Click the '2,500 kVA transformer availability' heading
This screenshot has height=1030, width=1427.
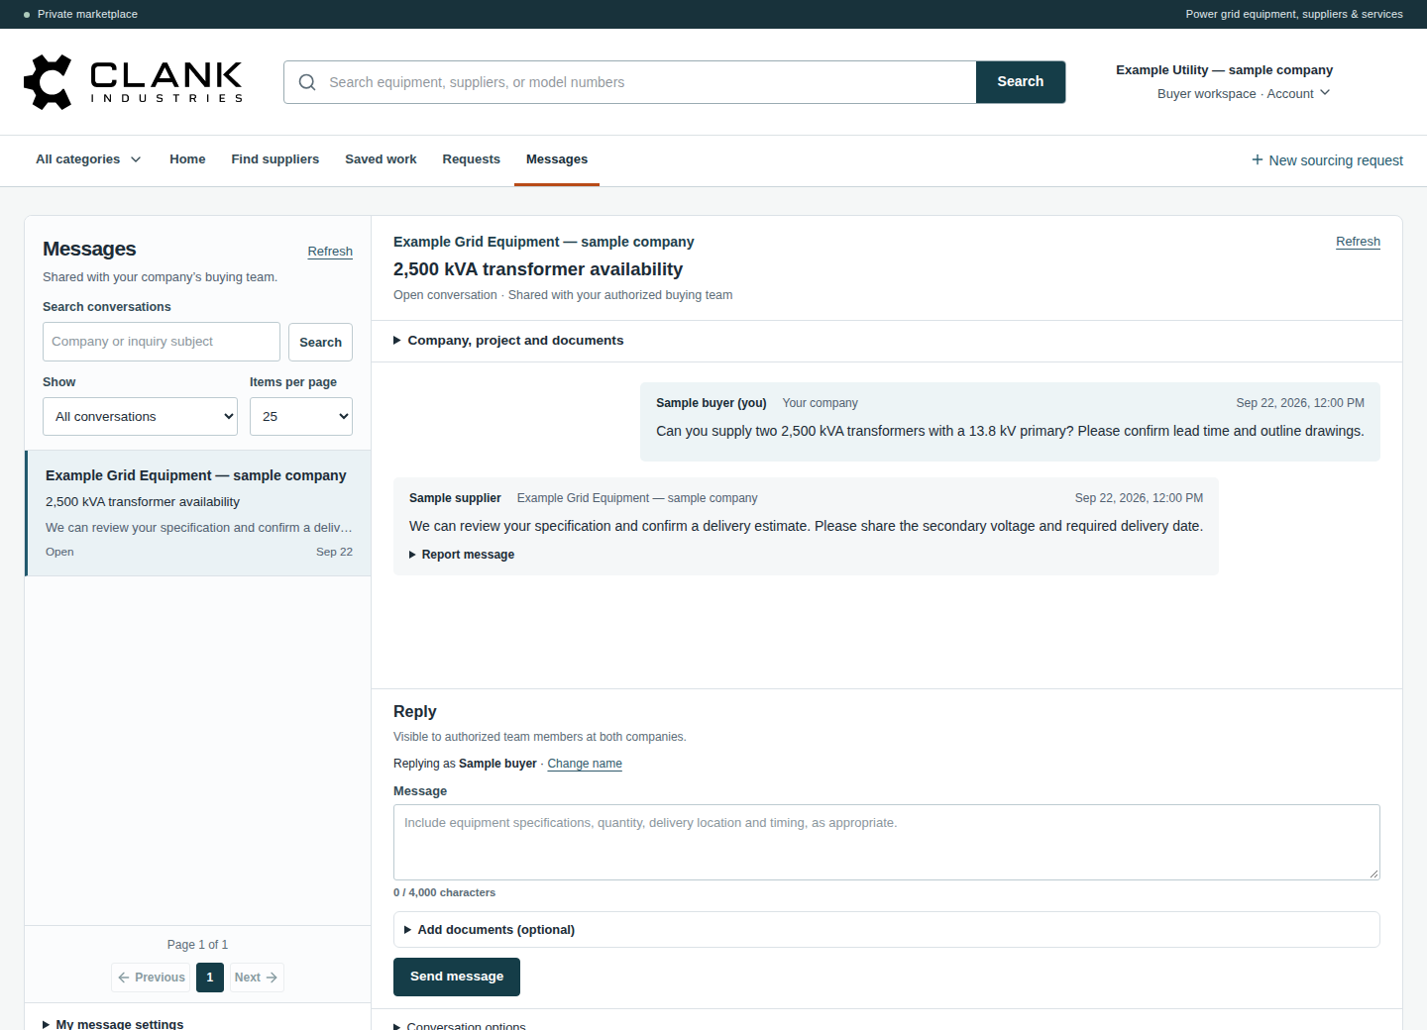pyautogui.click(x=538, y=269)
